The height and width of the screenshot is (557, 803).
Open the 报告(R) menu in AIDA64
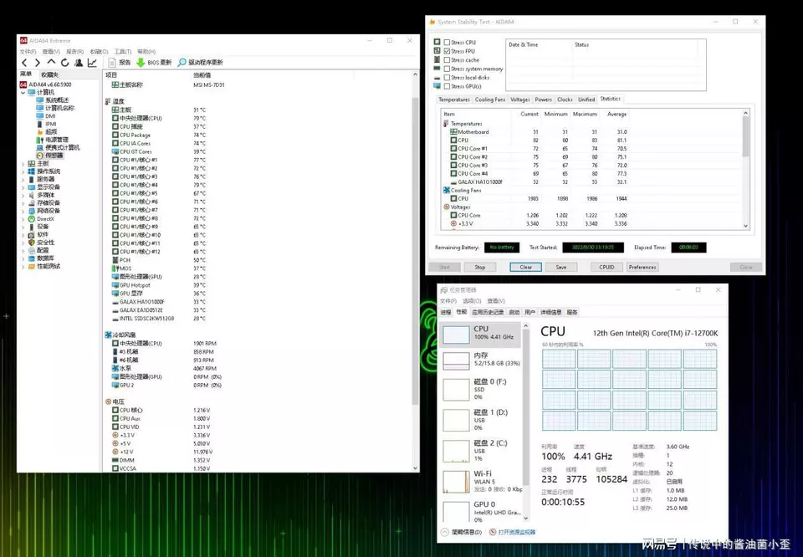(74, 52)
